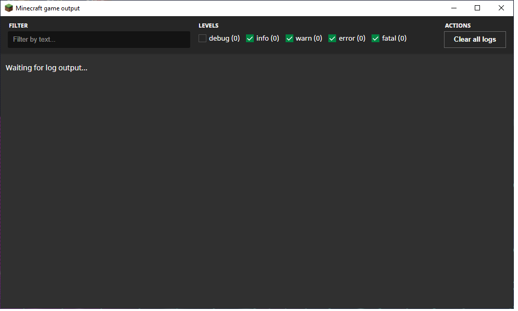Disable the error level checkbox

(x=332, y=39)
